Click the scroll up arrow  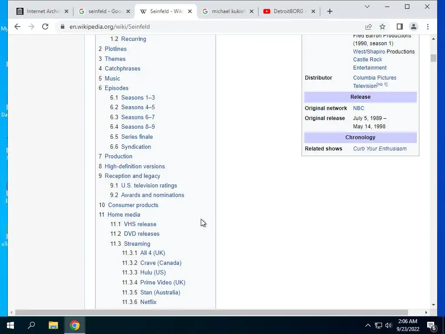click(x=433, y=39)
